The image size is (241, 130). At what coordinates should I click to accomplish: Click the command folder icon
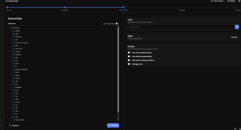pos(14,49)
